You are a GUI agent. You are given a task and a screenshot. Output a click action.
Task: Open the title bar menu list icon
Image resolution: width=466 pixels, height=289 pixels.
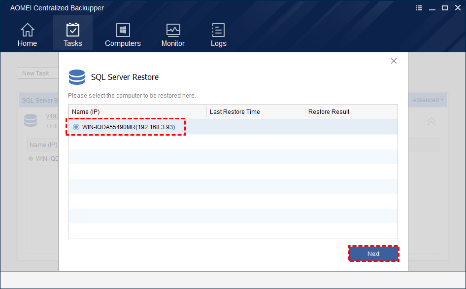(x=419, y=8)
